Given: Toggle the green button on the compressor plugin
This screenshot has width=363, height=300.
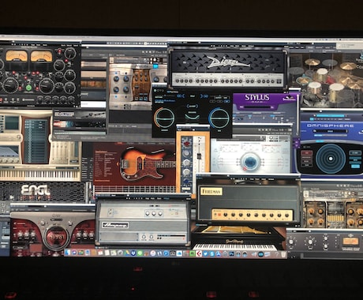Looking at the screenshot, I should click(x=28, y=88).
